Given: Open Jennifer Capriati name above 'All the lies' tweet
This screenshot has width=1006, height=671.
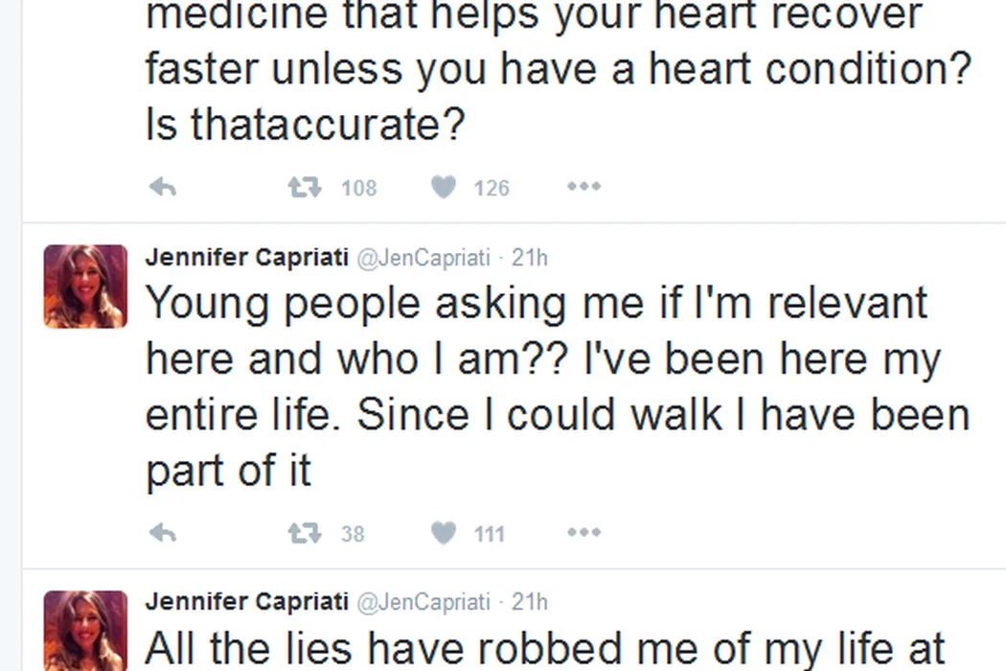Looking at the screenshot, I should (246, 602).
